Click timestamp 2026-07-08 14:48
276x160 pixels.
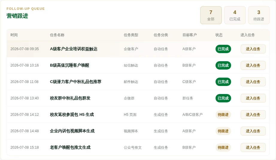click(x=25, y=131)
